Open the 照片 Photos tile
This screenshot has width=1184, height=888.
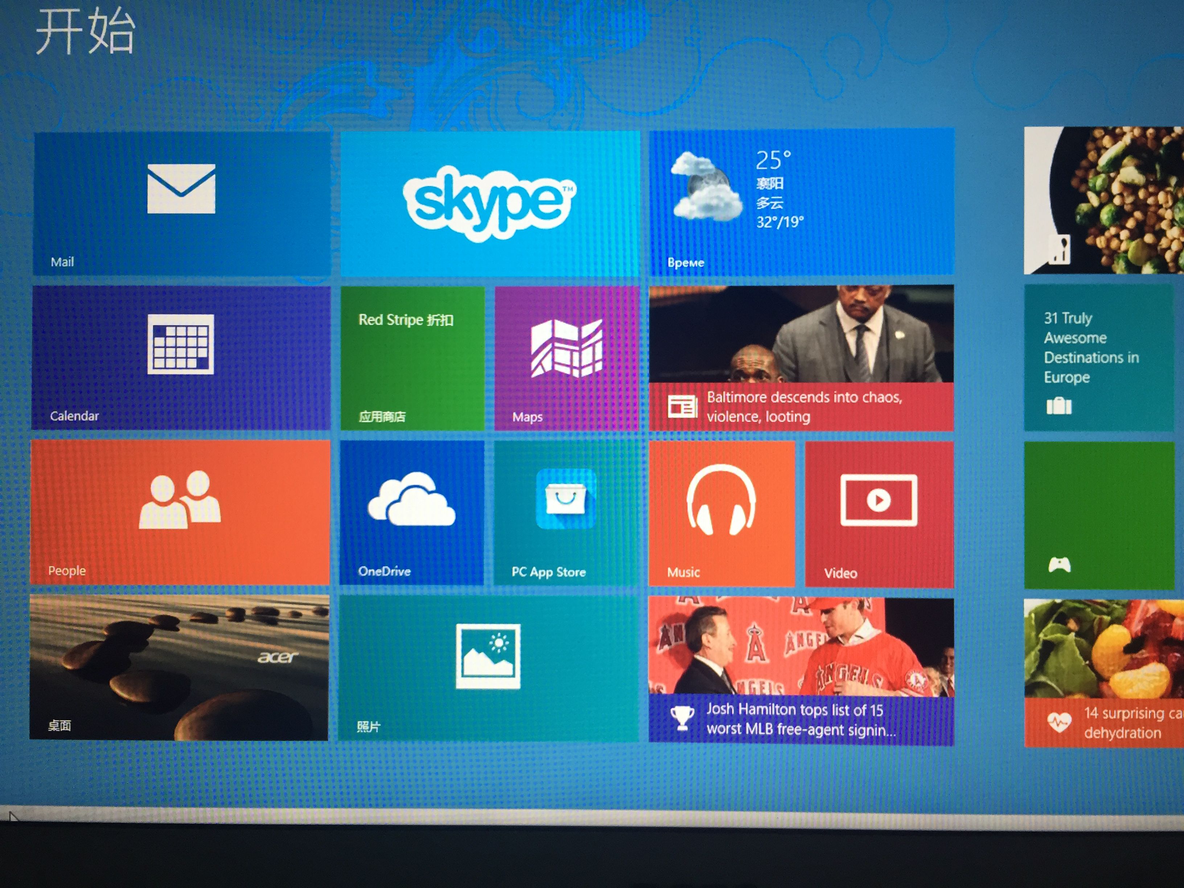click(489, 669)
